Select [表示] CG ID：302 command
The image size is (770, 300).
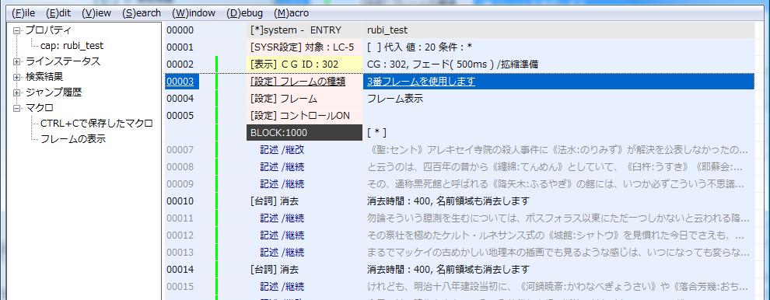304,65
